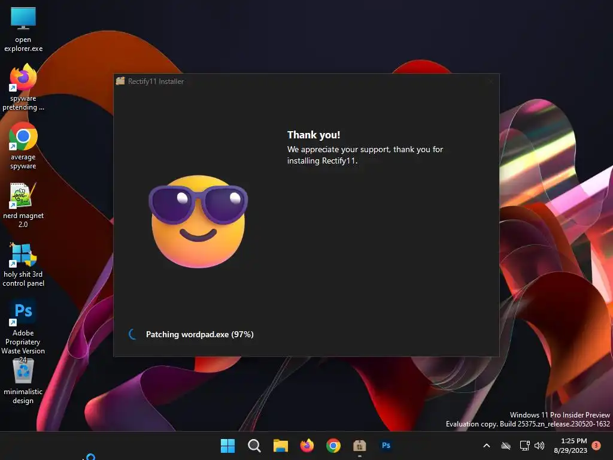The height and width of the screenshot is (460, 613).
Task: Open the volume speaker tray icon
Action: coord(539,446)
